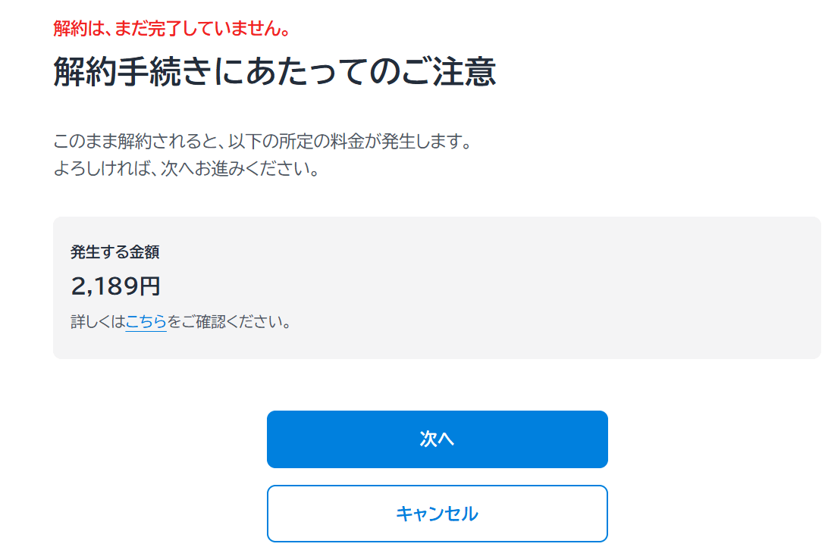The width and height of the screenshot is (828, 550).
Task: Click the 発生する金額 label
Action: click(x=114, y=253)
